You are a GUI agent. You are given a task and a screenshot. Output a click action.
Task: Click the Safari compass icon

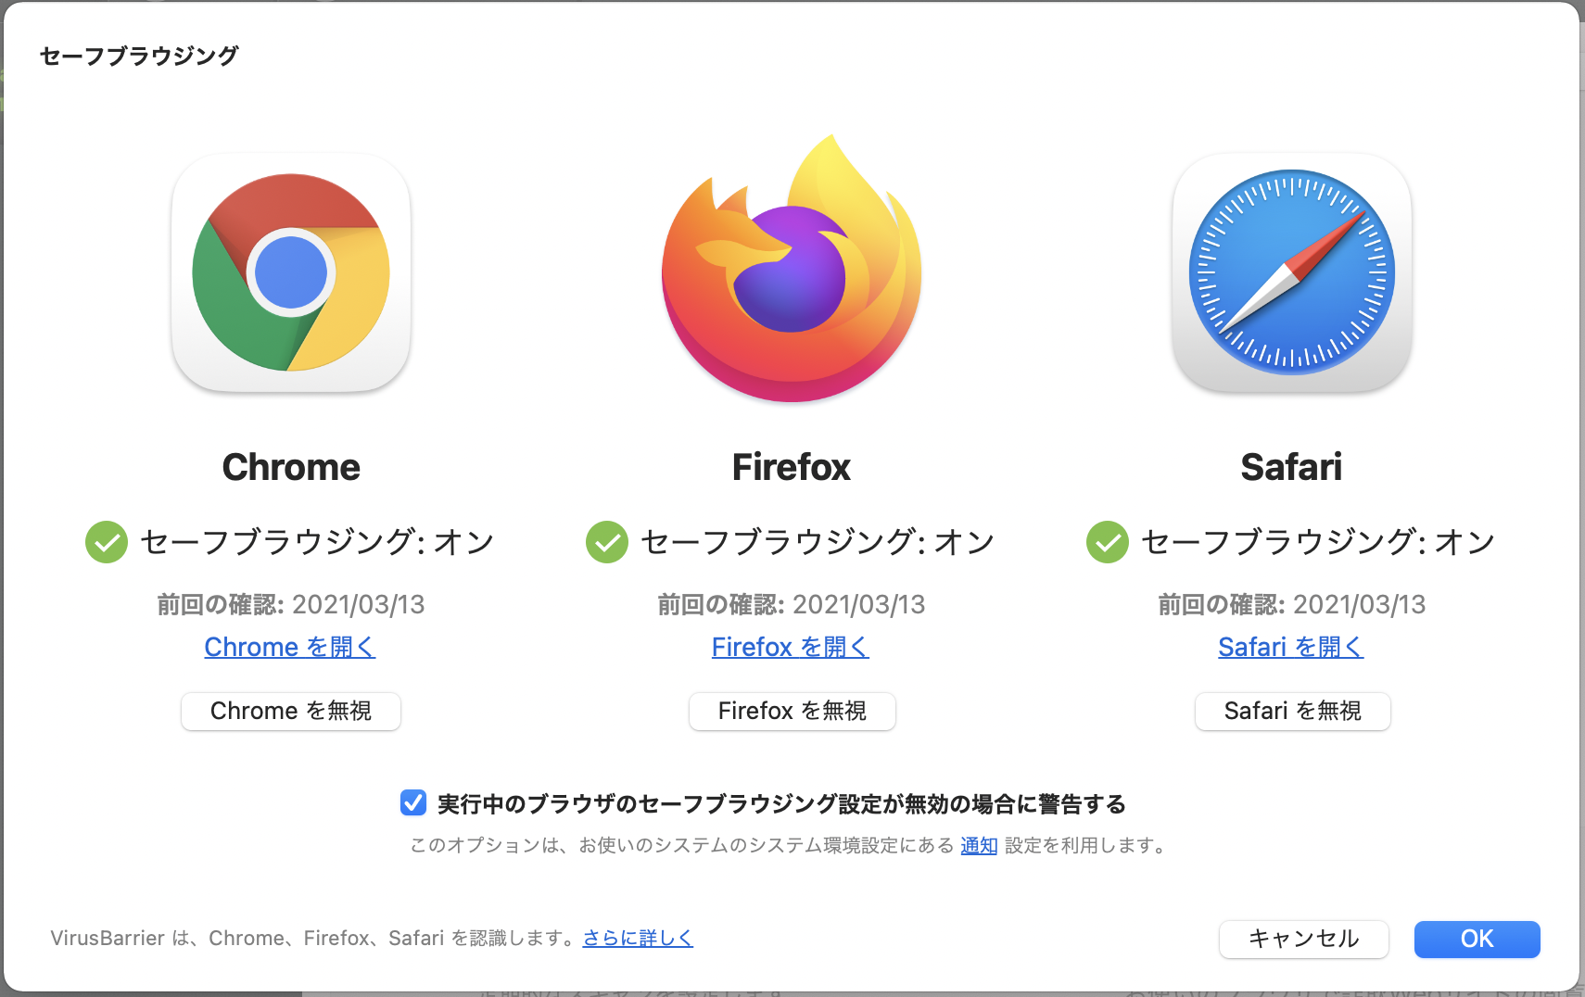pyautogui.click(x=1292, y=272)
